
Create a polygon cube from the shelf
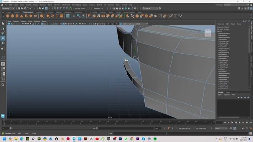pyautogui.click(x=12, y=16)
